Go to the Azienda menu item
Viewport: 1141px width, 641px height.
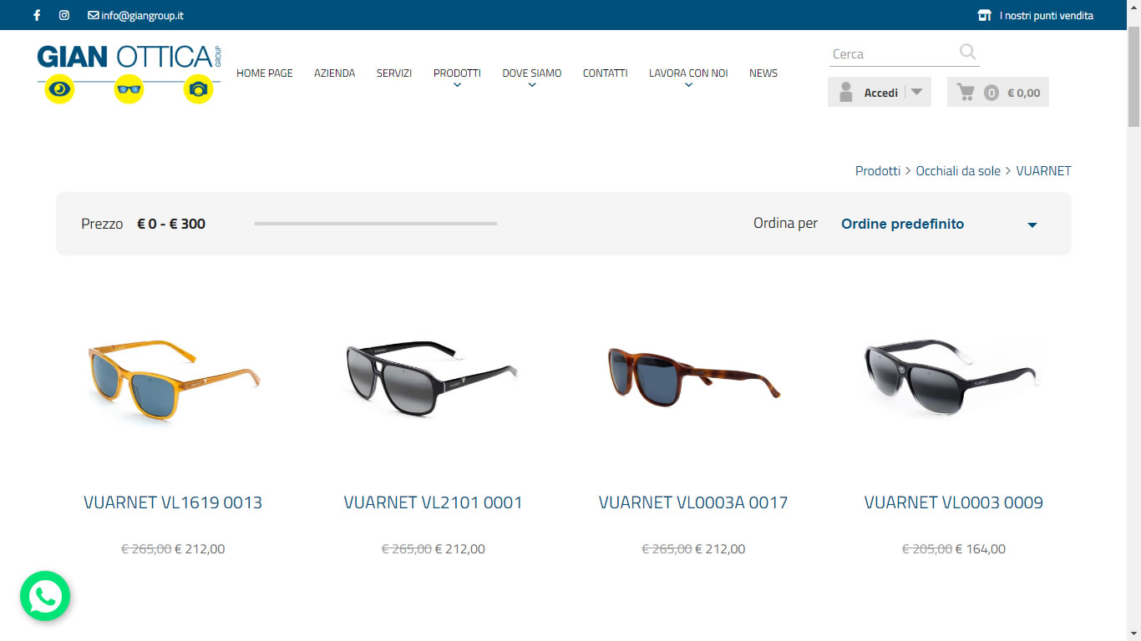pyautogui.click(x=334, y=73)
